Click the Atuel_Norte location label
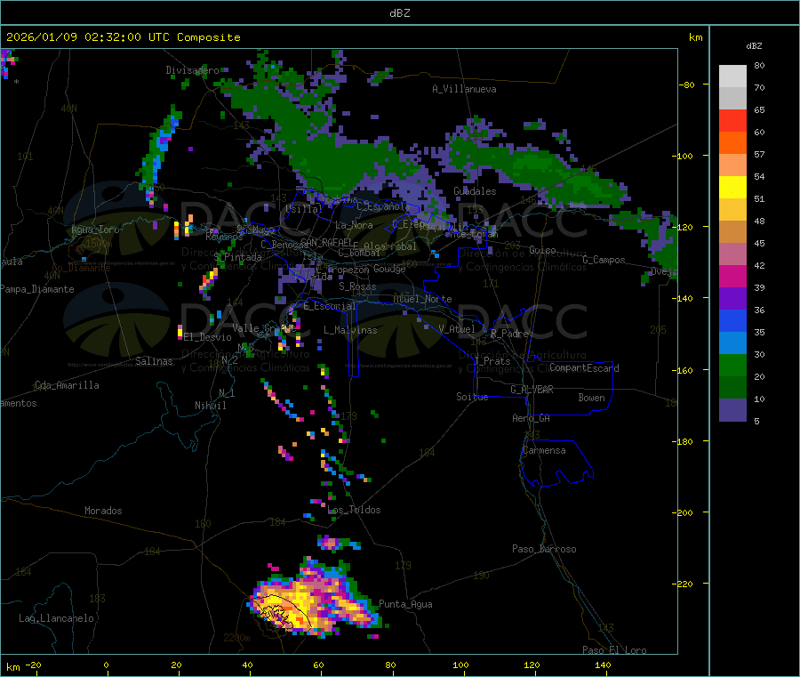The image size is (800, 677). [x=422, y=299]
